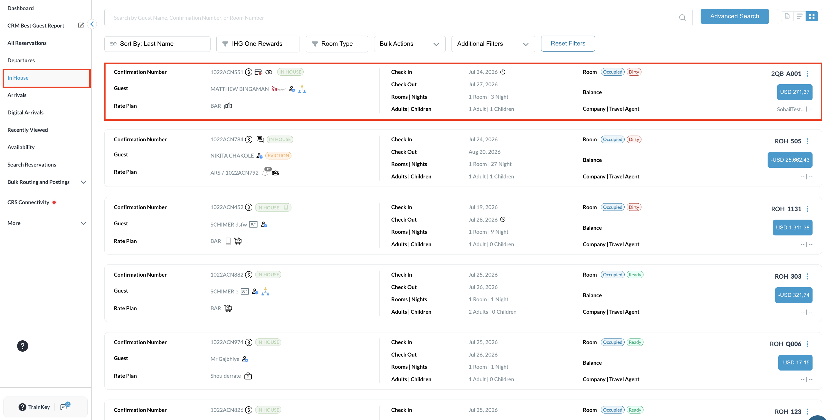Collapse the sidebar with the left chevron

click(x=92, y=24)
